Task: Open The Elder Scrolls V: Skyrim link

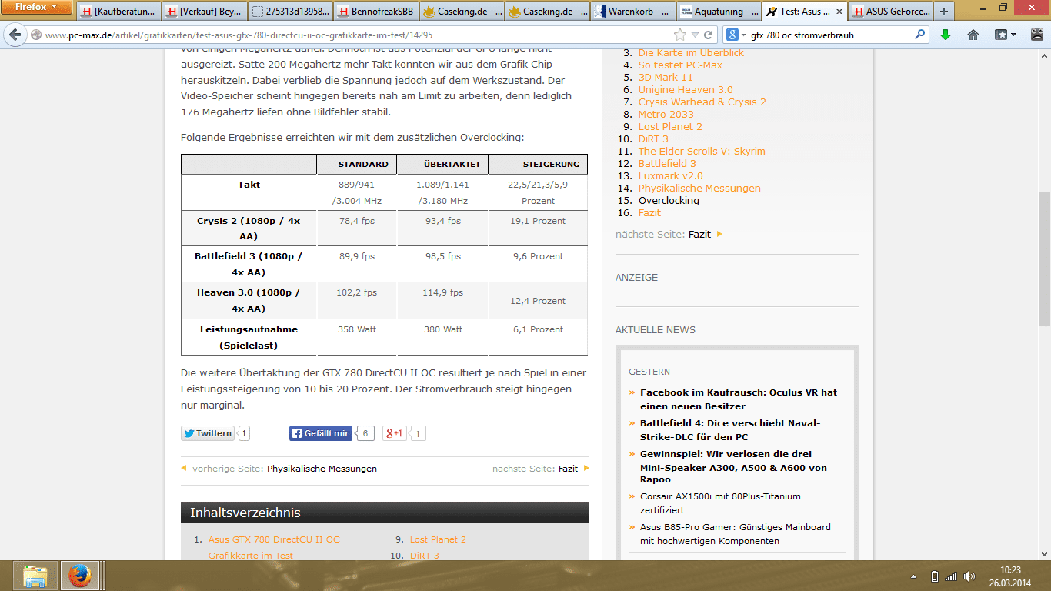Action: 702,151
